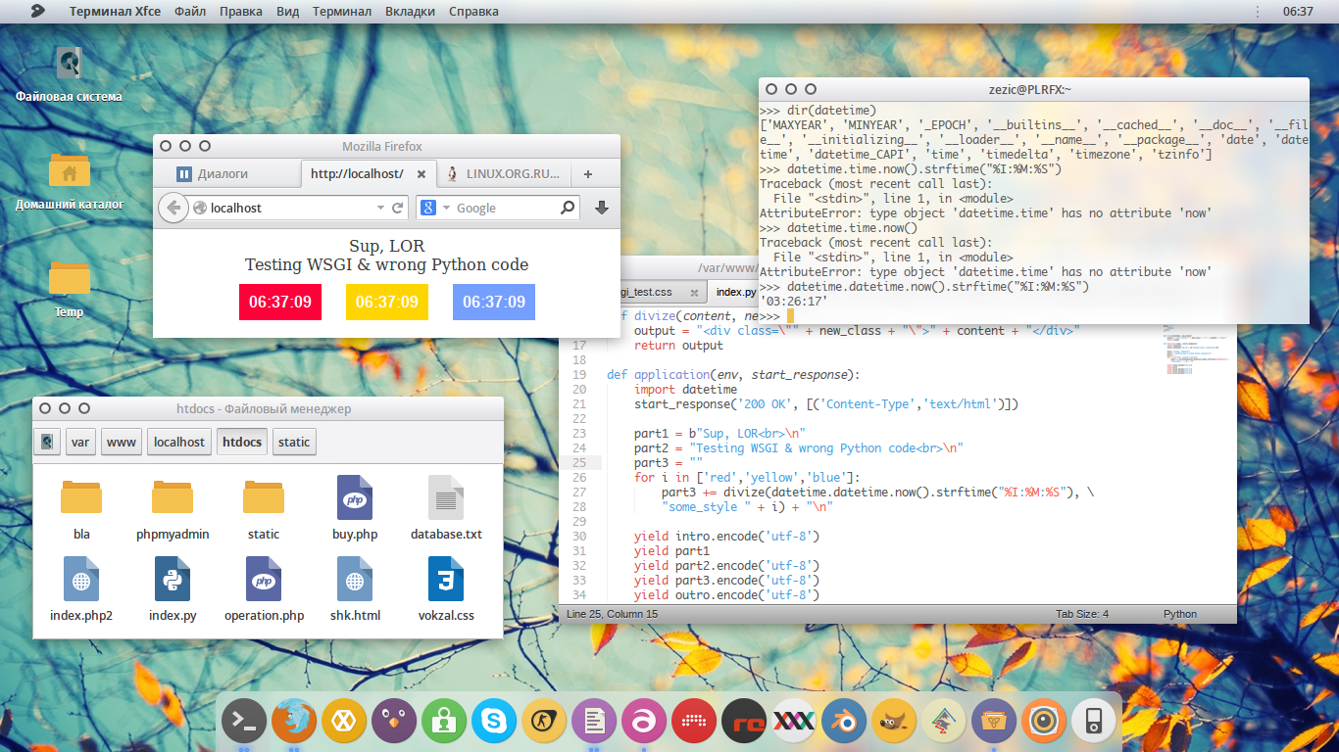Open Домашний каталог desktop icon
The image size is (1339, 752).
[x=69, y=182]
